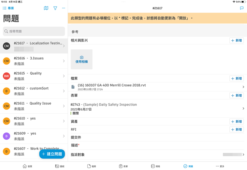247x170 pixels.
Task: Expand chevron for issue #21612
Action: pos(64,91)
